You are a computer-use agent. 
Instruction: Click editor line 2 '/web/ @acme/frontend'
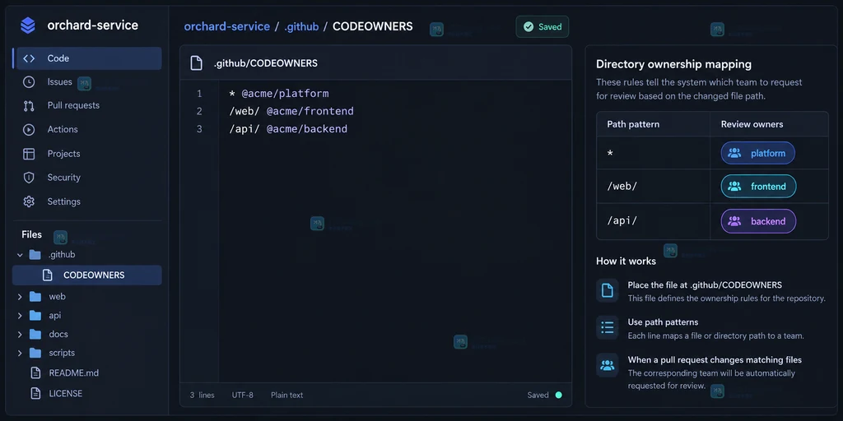pyautogui.click(x=291, y=112)
